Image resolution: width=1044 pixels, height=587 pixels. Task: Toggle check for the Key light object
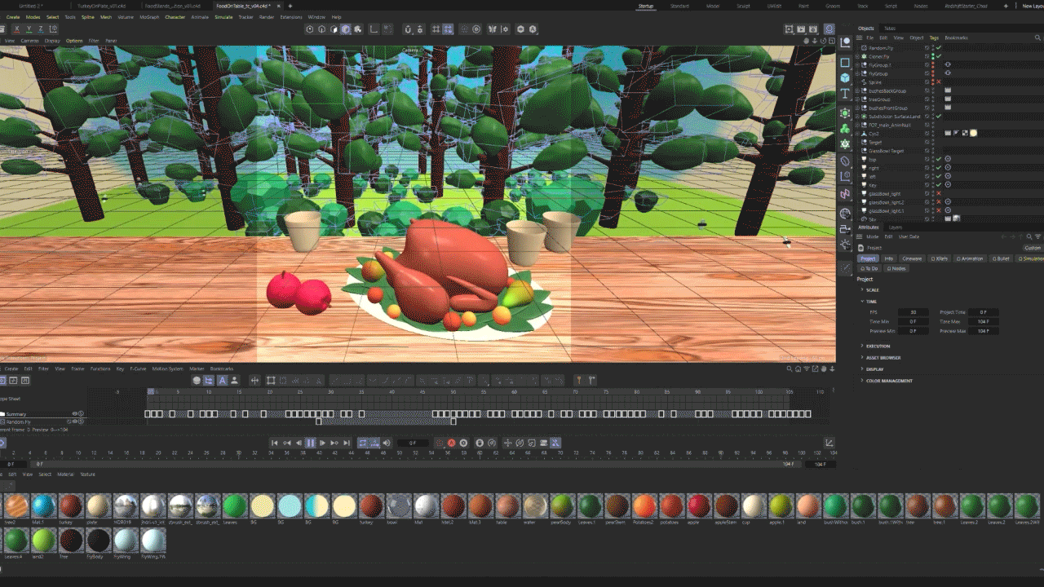click(x=939, y=185)
